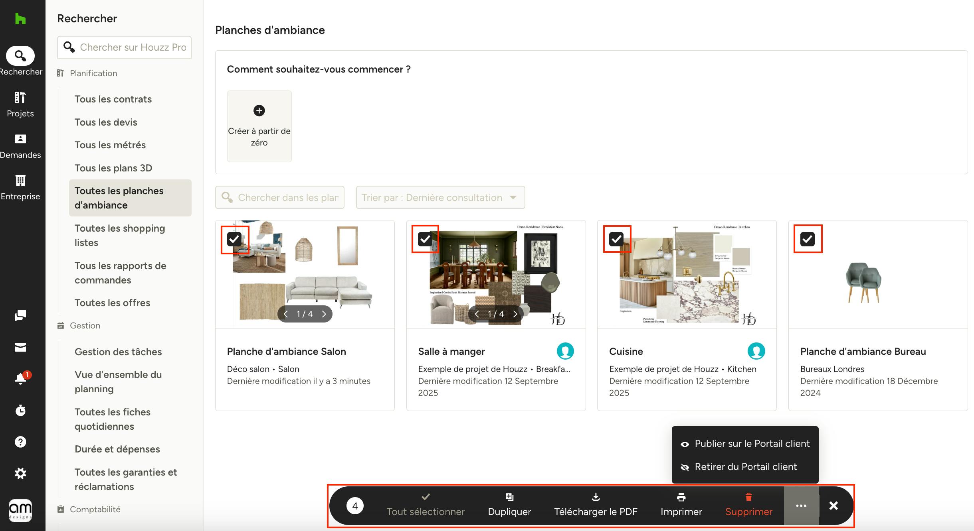
Task: Open the Cuisine mood board thumbnail
Action: (x=687, y=274)
